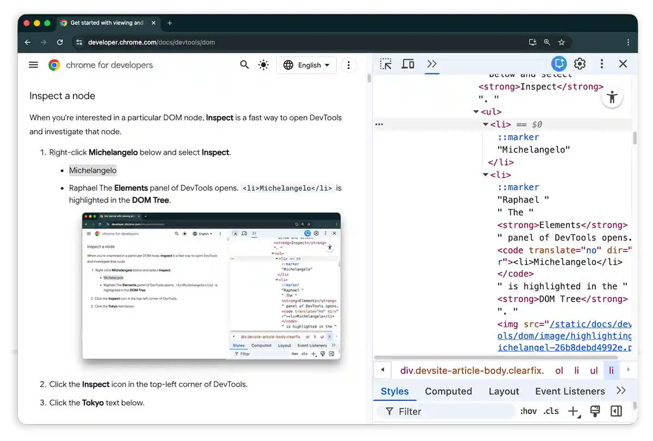Switch to the Layout tab
Viewport: 653px width, 441px height.
point(503,391)
